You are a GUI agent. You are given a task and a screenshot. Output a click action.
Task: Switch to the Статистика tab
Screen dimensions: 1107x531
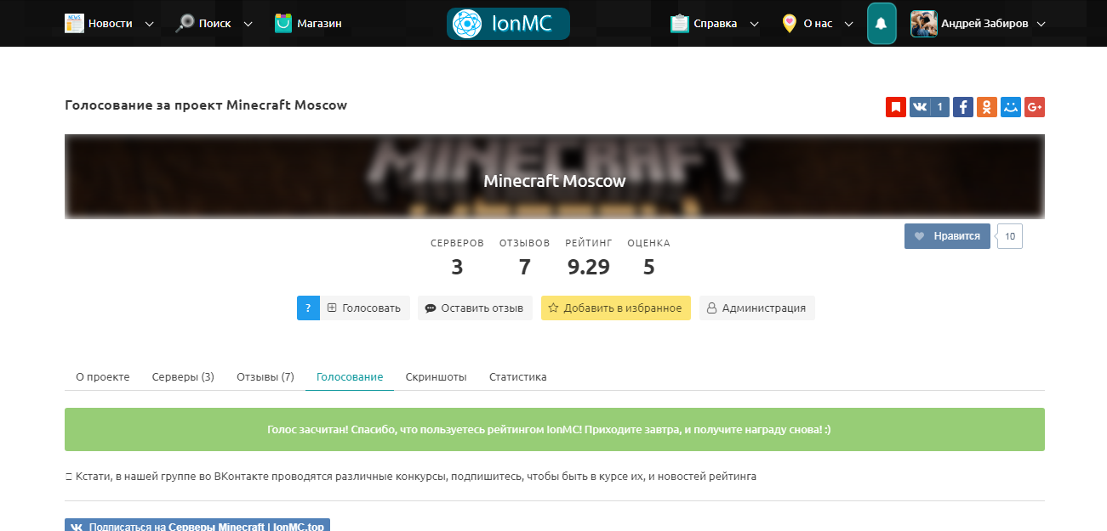click(x=517, y=377)
